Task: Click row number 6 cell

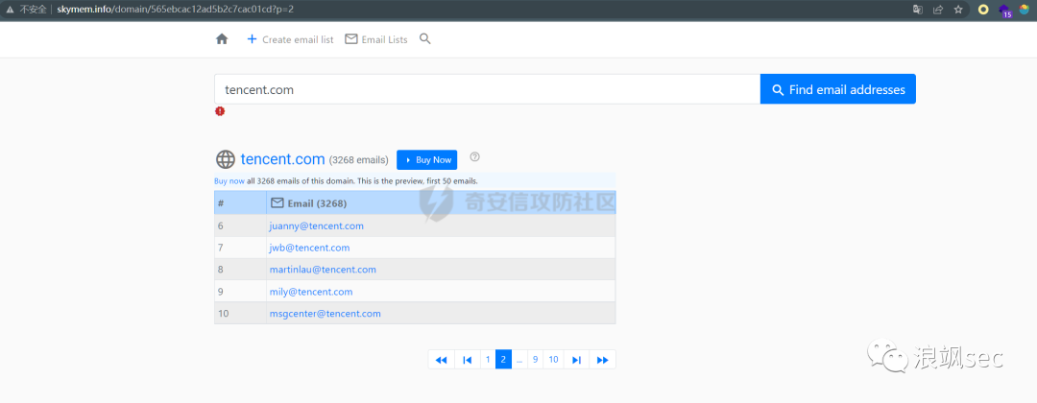Action: pyautogui.click(x=240, y=225)
